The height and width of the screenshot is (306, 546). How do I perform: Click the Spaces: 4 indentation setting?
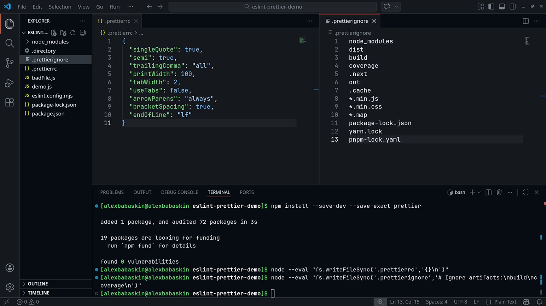point(436,302)
